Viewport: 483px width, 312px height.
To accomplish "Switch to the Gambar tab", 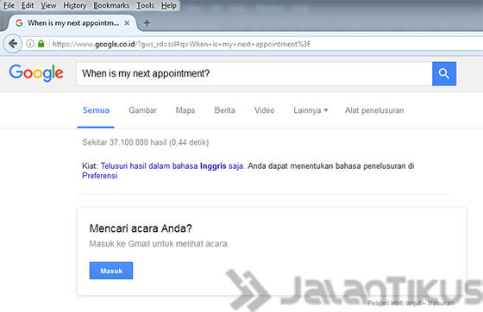I will [142, 110].
